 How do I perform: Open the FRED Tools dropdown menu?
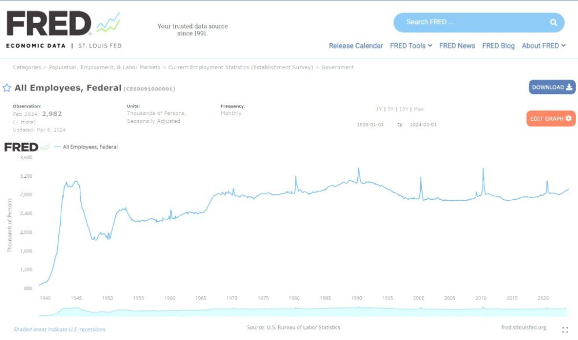[x=411, y=46]
